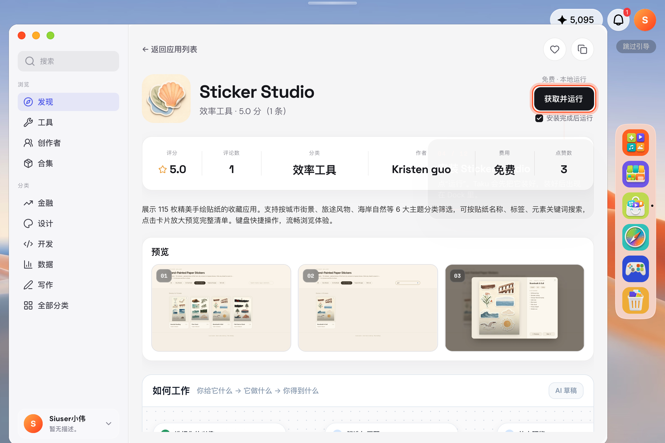Open preview thumbnail 03
This screenshot has width=665, height=443.
515,308
